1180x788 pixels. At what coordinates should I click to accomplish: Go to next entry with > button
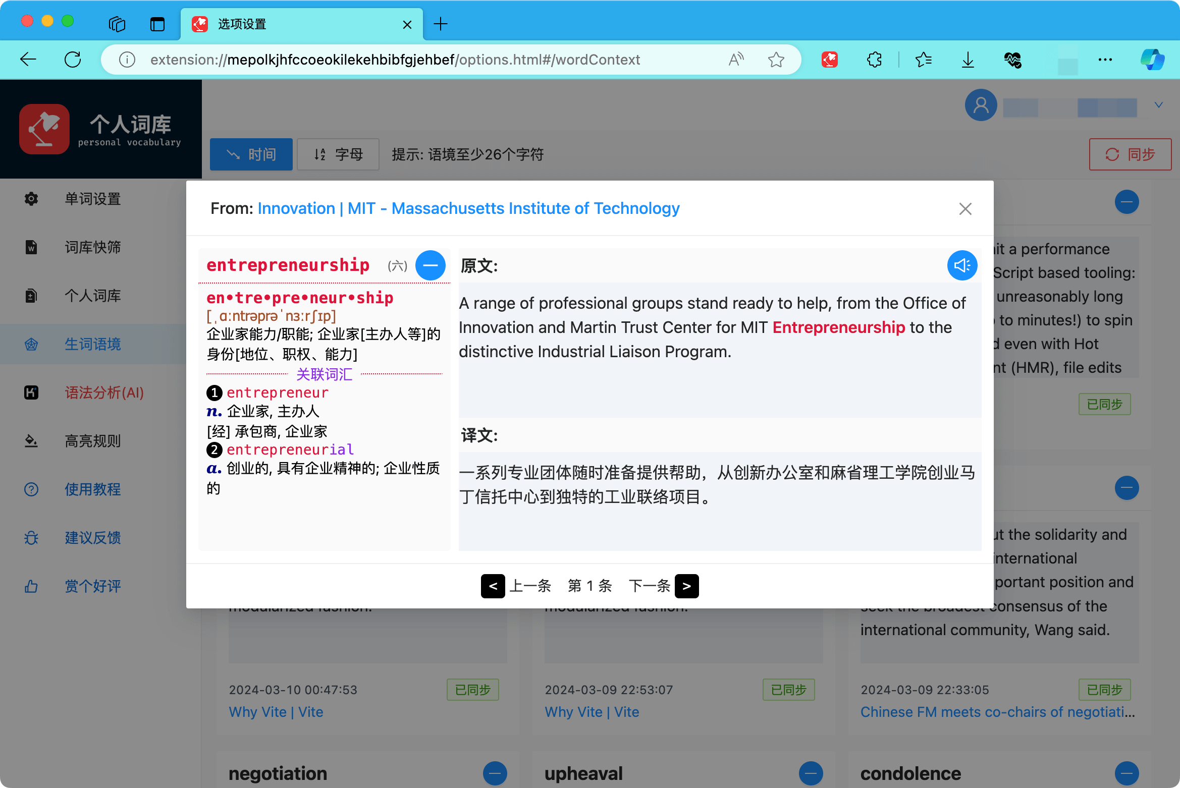coord(687,586)
